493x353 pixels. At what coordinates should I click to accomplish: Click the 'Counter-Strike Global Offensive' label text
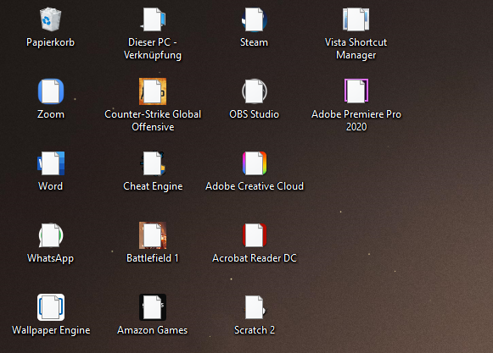[x=153, y=120]
